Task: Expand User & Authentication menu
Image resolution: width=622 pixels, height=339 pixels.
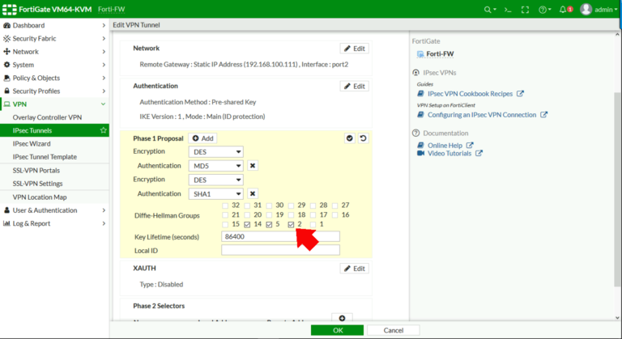Action: click(x=54, y=210)
